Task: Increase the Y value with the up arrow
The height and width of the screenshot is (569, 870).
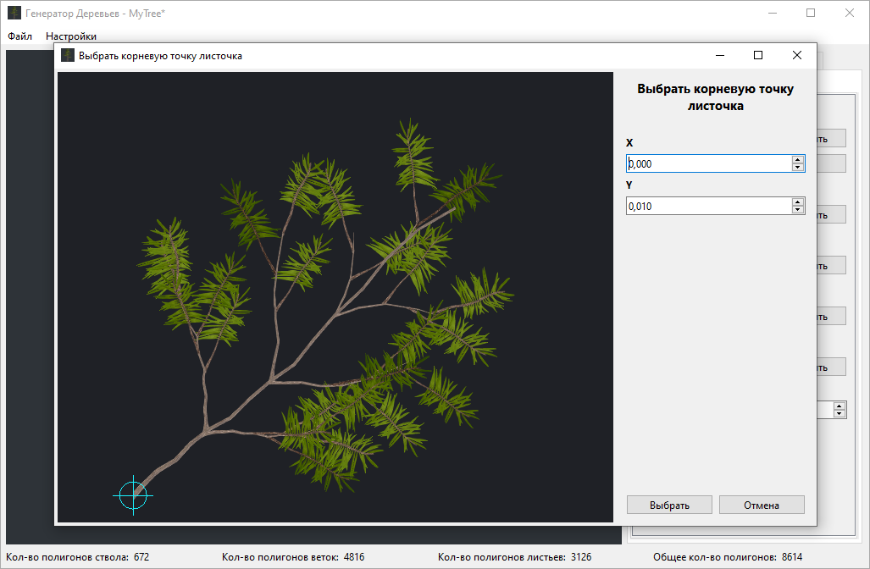Action: (798, 202)
